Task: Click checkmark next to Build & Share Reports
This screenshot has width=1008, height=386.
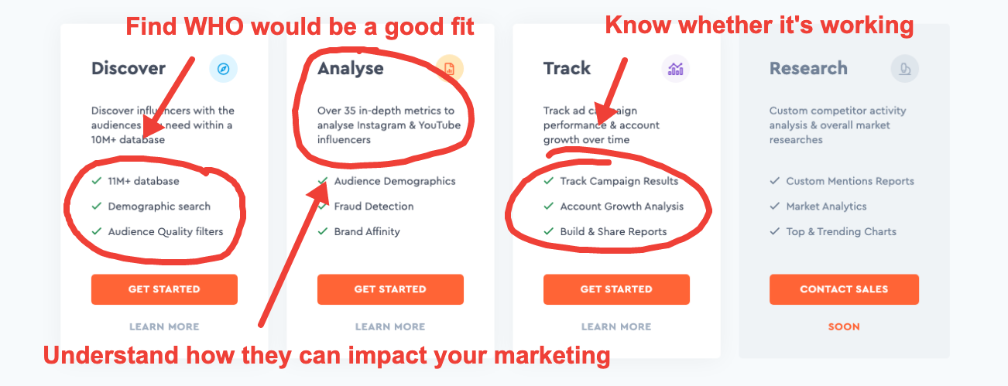Action: coord(548,231)
